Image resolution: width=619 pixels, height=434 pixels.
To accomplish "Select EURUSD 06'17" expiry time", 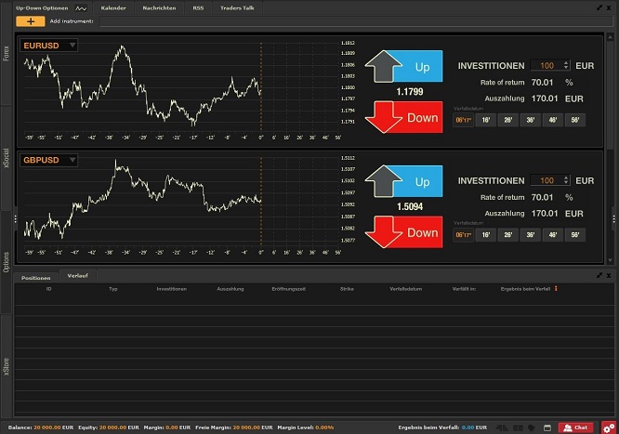I will pyautogui.click(x=464, y=120).
